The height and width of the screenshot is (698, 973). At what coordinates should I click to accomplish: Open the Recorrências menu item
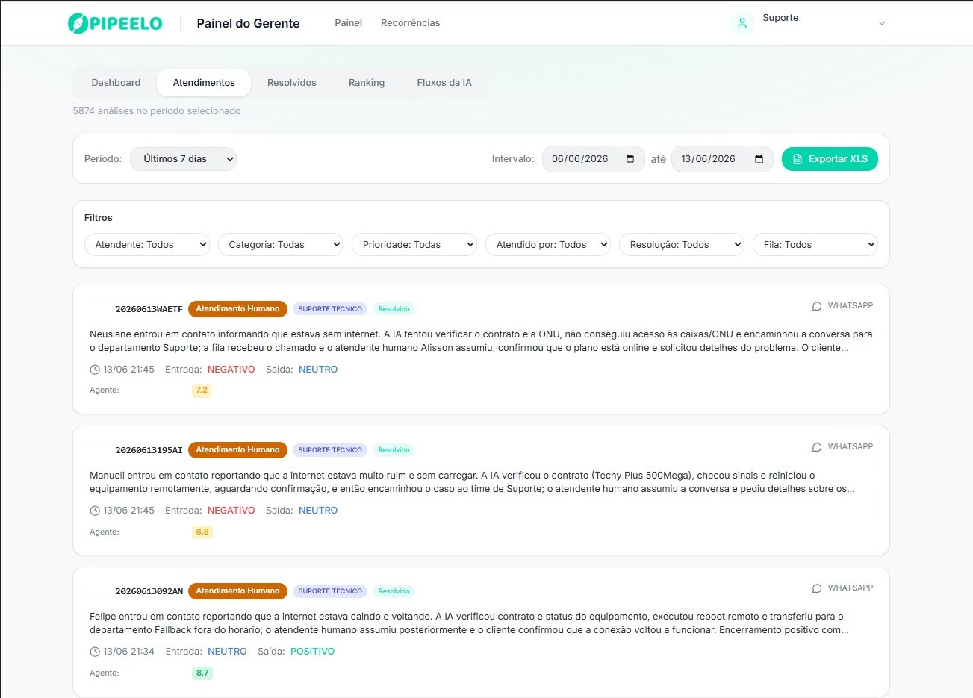410,23
